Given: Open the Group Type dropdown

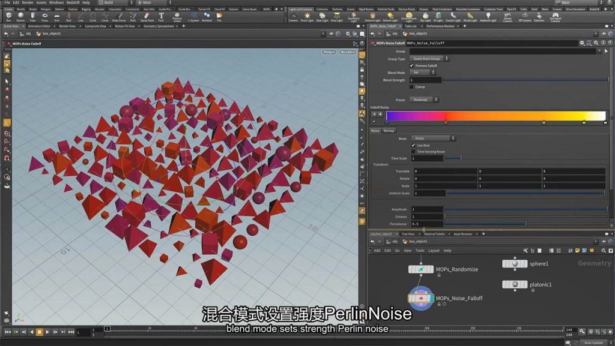Looking at the screenshot, I should 429,58.
